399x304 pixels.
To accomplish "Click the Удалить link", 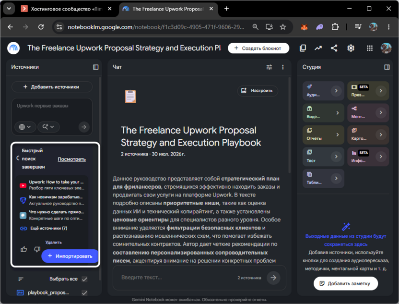I will (x=53, y=243).
